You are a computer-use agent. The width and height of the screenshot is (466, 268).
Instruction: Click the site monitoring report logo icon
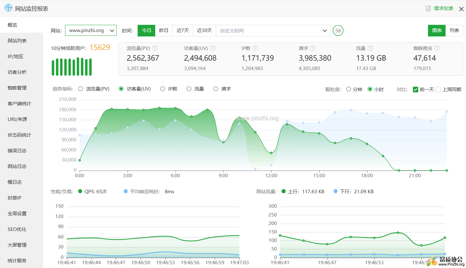click(8, 8)
